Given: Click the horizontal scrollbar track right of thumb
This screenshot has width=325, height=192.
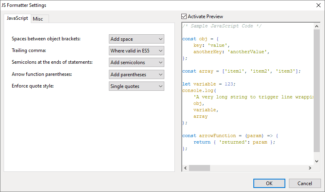Looking at the screenshot, I should pos(259,168).
